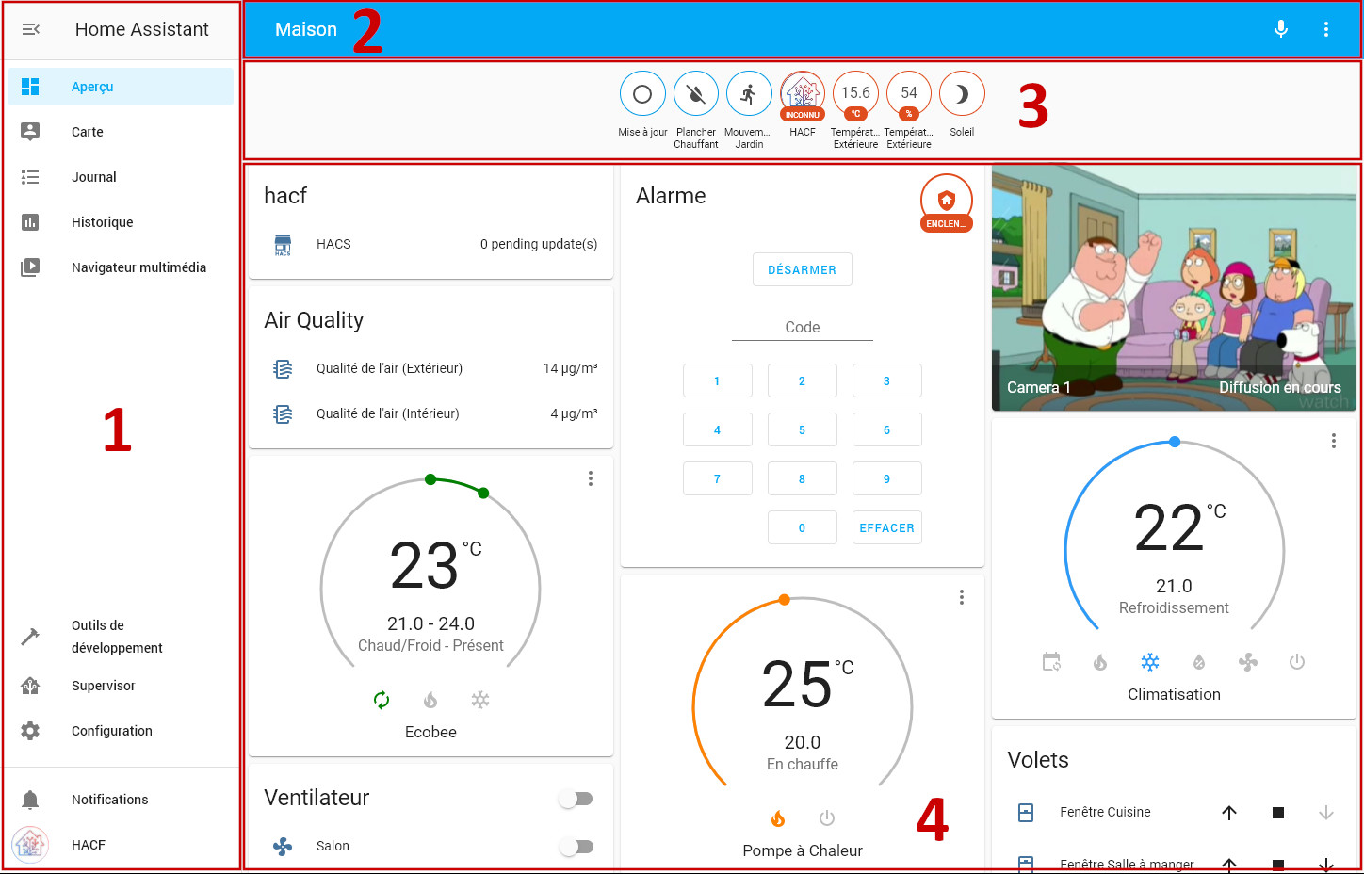Image resolution: width=1364 pixels, height=874 pixels.
Task: Click the microphone voice assistant icon
Action: [x=1281, y=29]
